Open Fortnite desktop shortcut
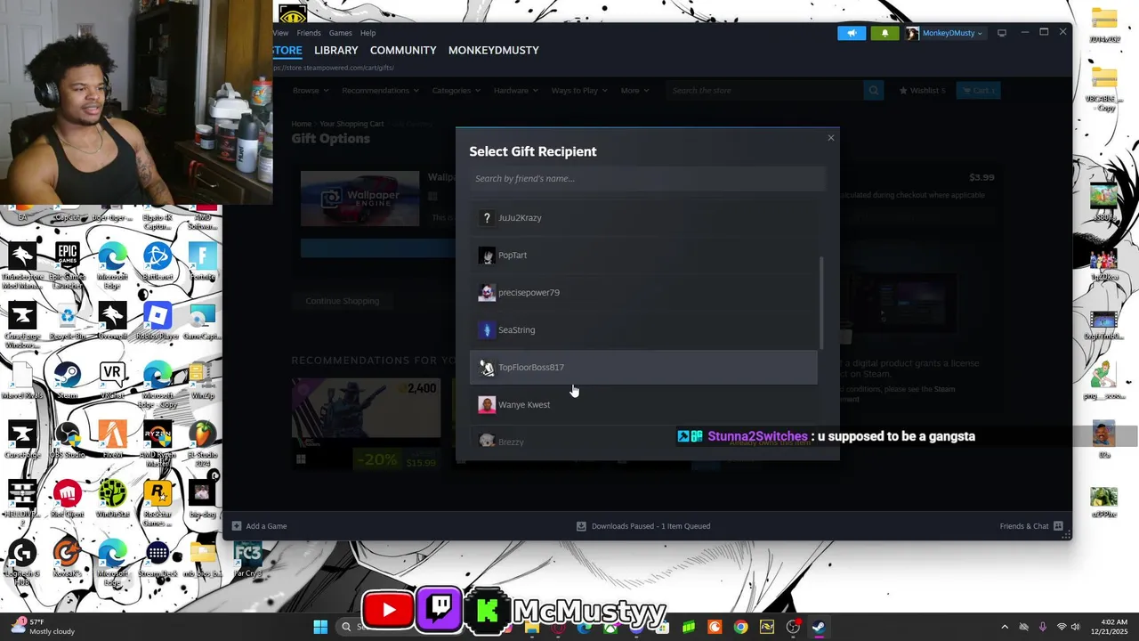 coord(202,261)
